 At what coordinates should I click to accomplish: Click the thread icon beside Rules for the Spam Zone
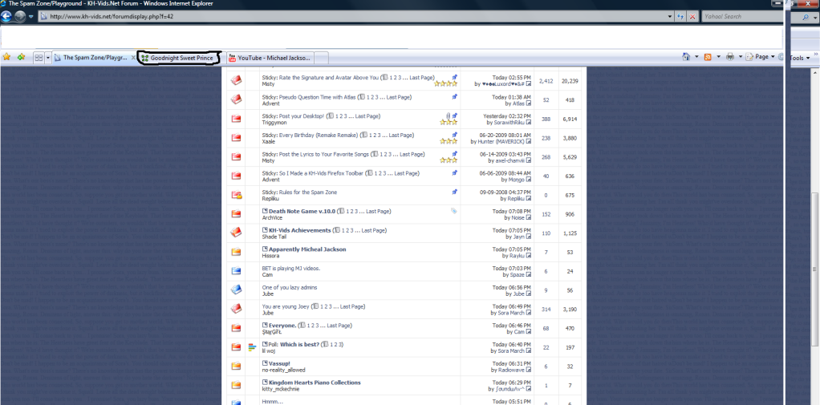coord(237,195)
